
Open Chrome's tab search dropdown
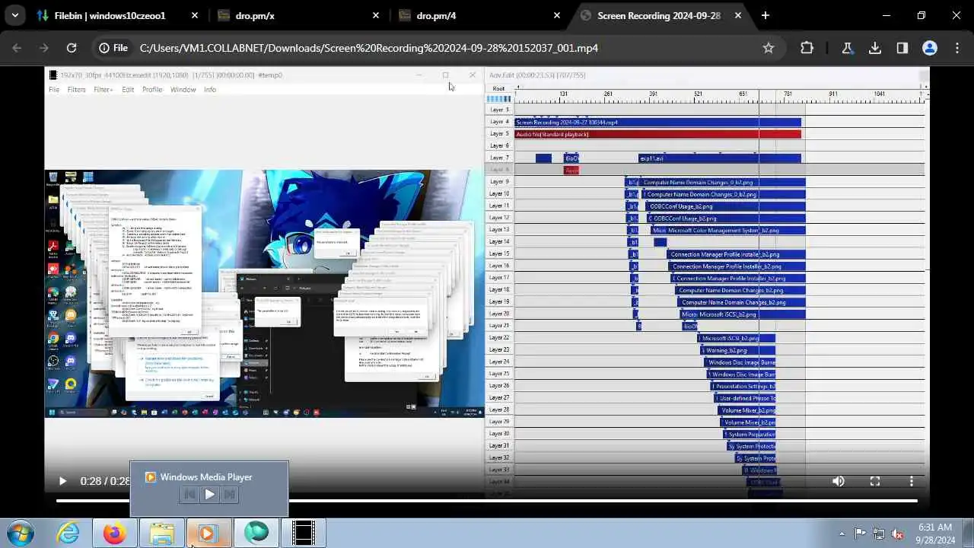(15, 15)
